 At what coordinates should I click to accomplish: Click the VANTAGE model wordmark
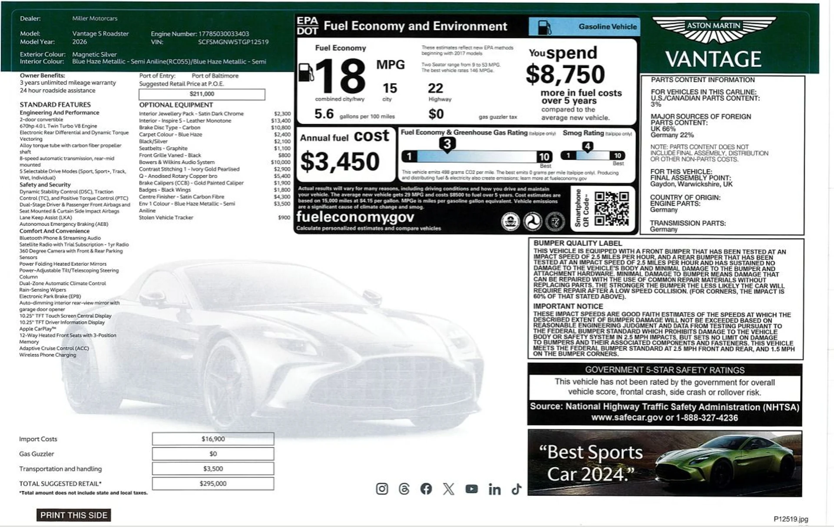[713, 59]
